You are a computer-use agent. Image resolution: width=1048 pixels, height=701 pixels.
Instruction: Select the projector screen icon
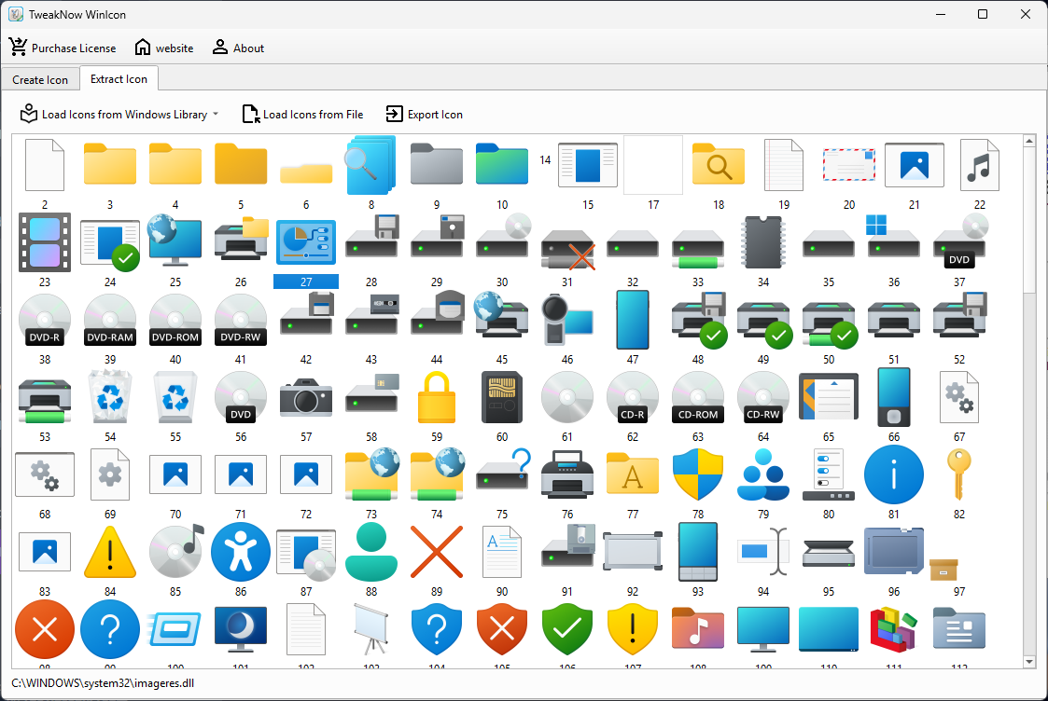point(370,629)
